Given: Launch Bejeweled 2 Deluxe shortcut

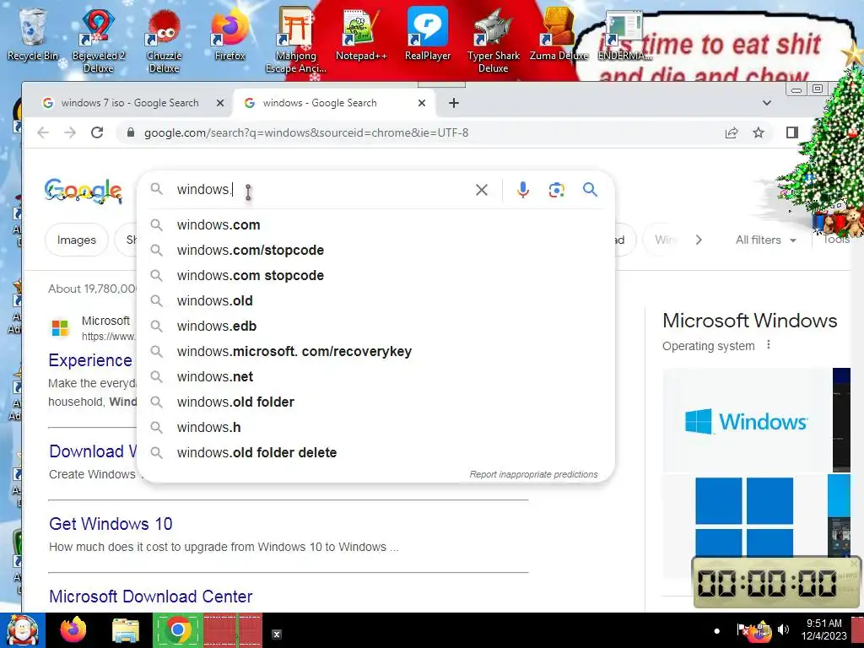Looking at the screenshot, I should [x=98, y=41].
